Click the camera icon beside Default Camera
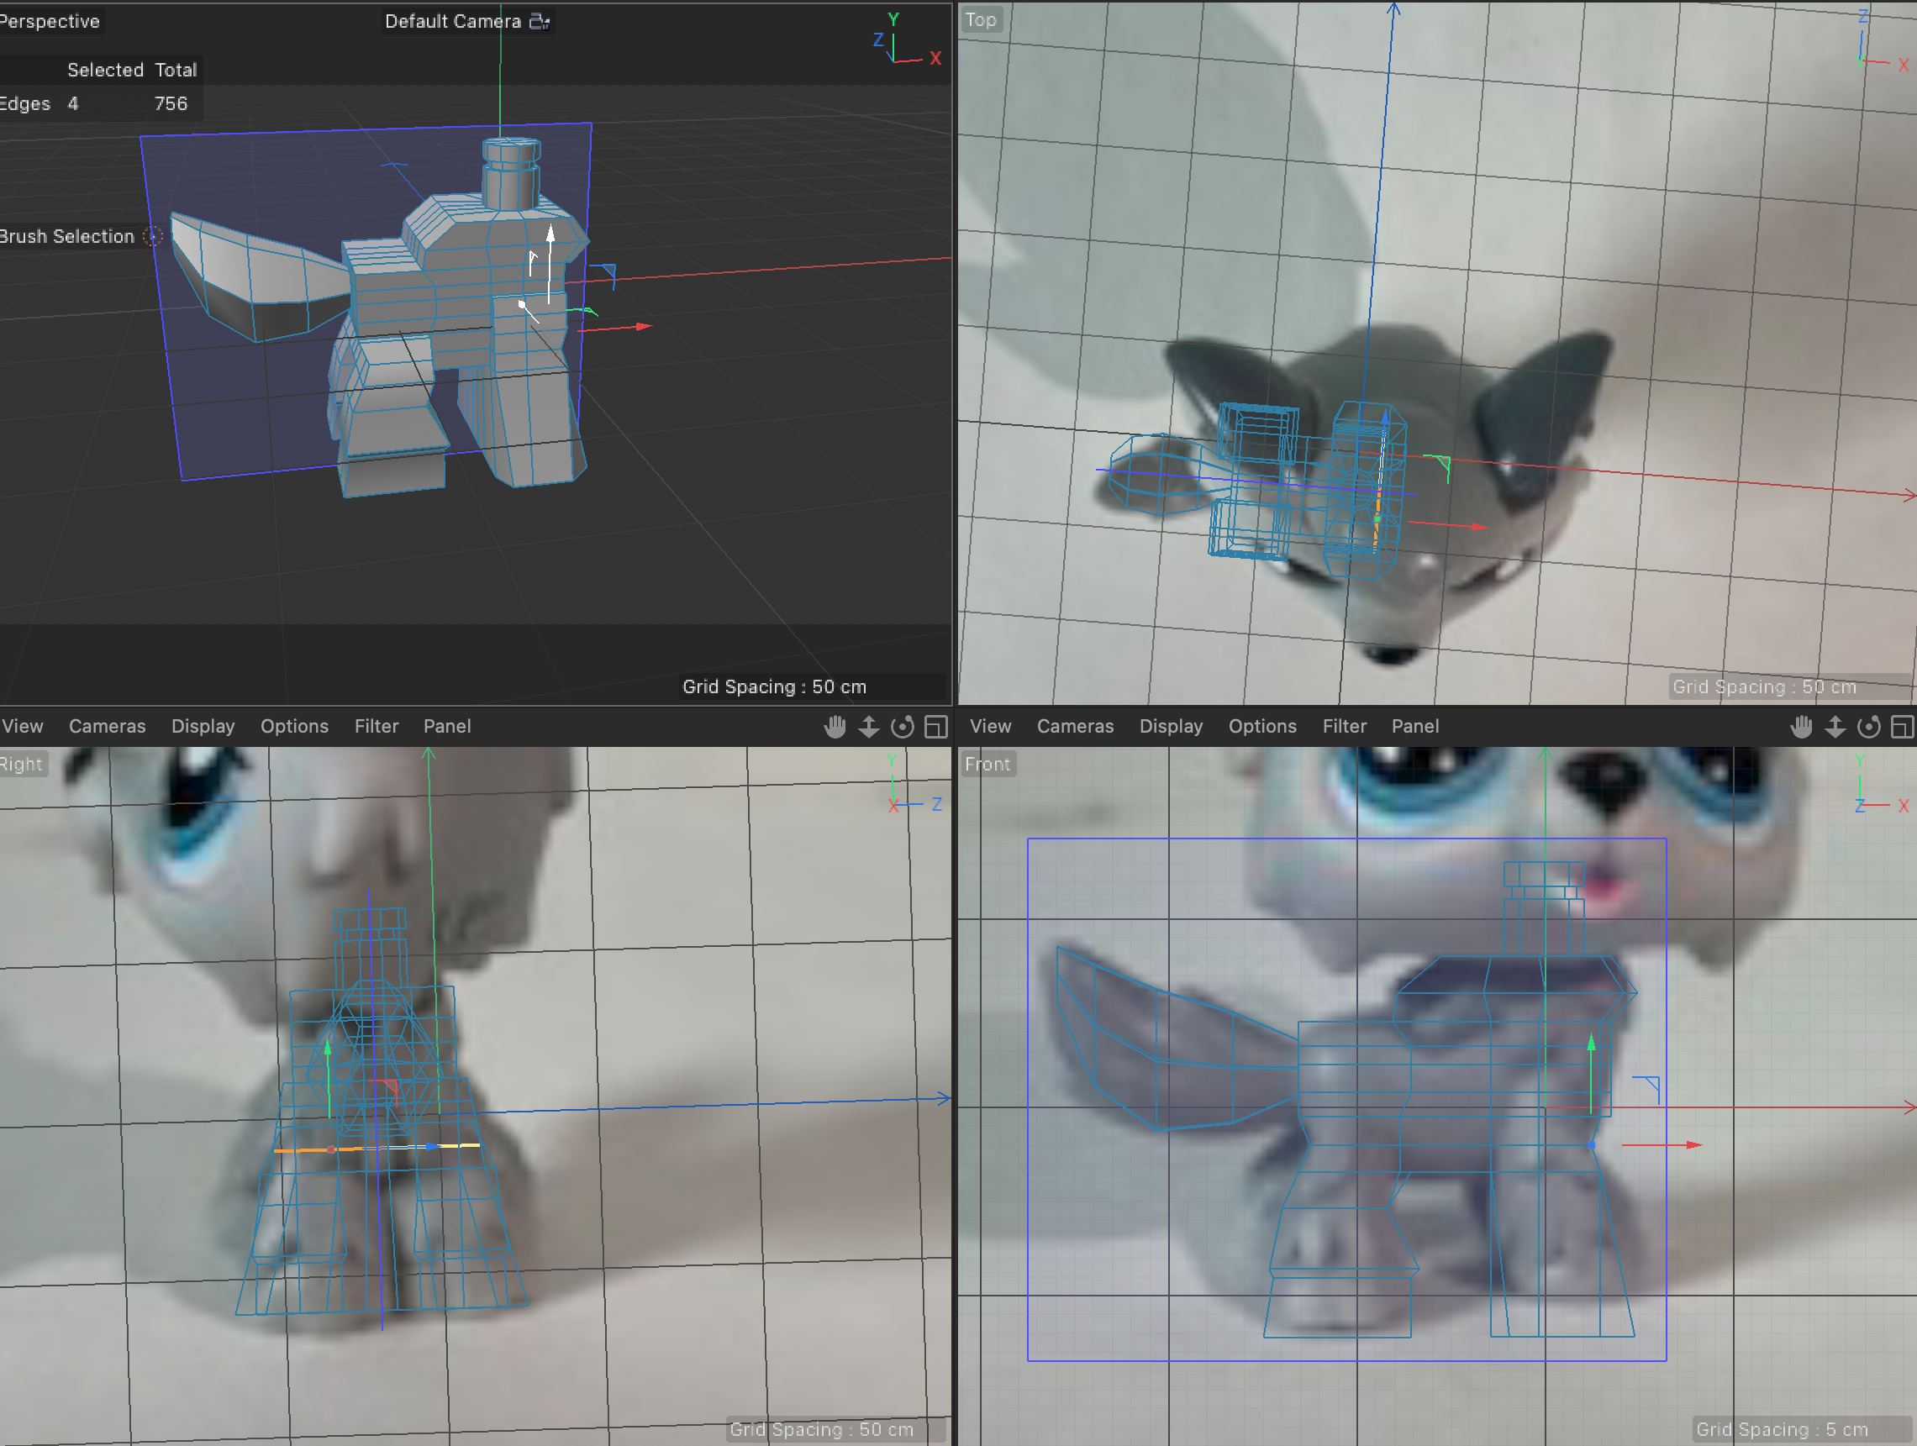 pos(539,21)
